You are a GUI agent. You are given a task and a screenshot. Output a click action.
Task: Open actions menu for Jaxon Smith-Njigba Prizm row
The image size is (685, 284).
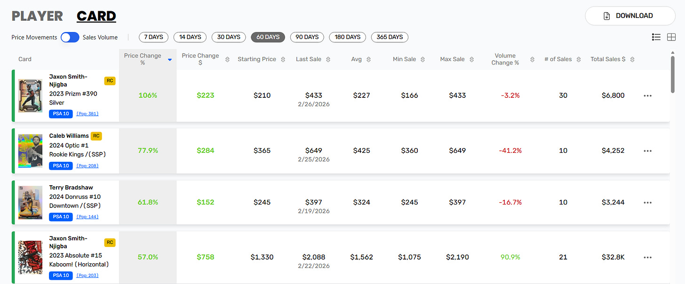[x=648, y=95]
